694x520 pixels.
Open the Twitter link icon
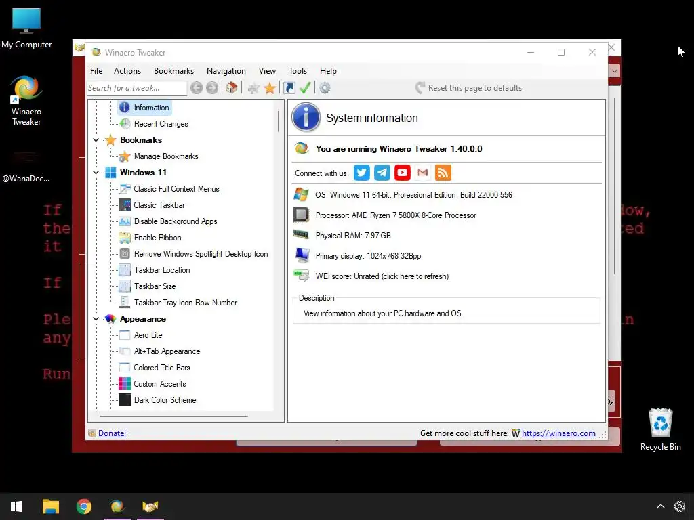tap(362, 173)
